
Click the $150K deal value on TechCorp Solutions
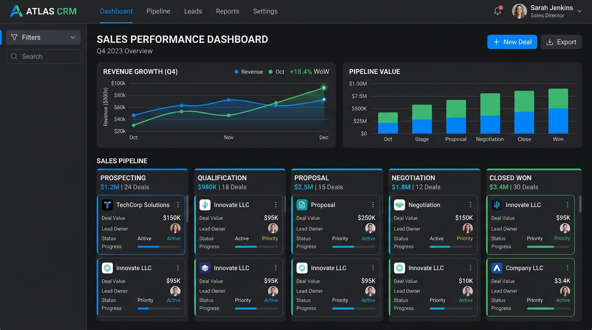pos(172,218)
